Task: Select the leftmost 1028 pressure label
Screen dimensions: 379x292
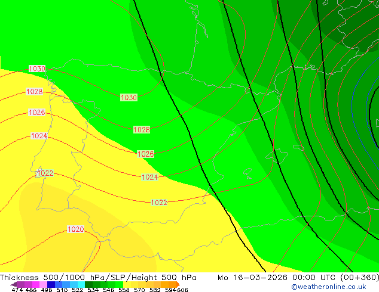Action: click(x=34, y=92)
